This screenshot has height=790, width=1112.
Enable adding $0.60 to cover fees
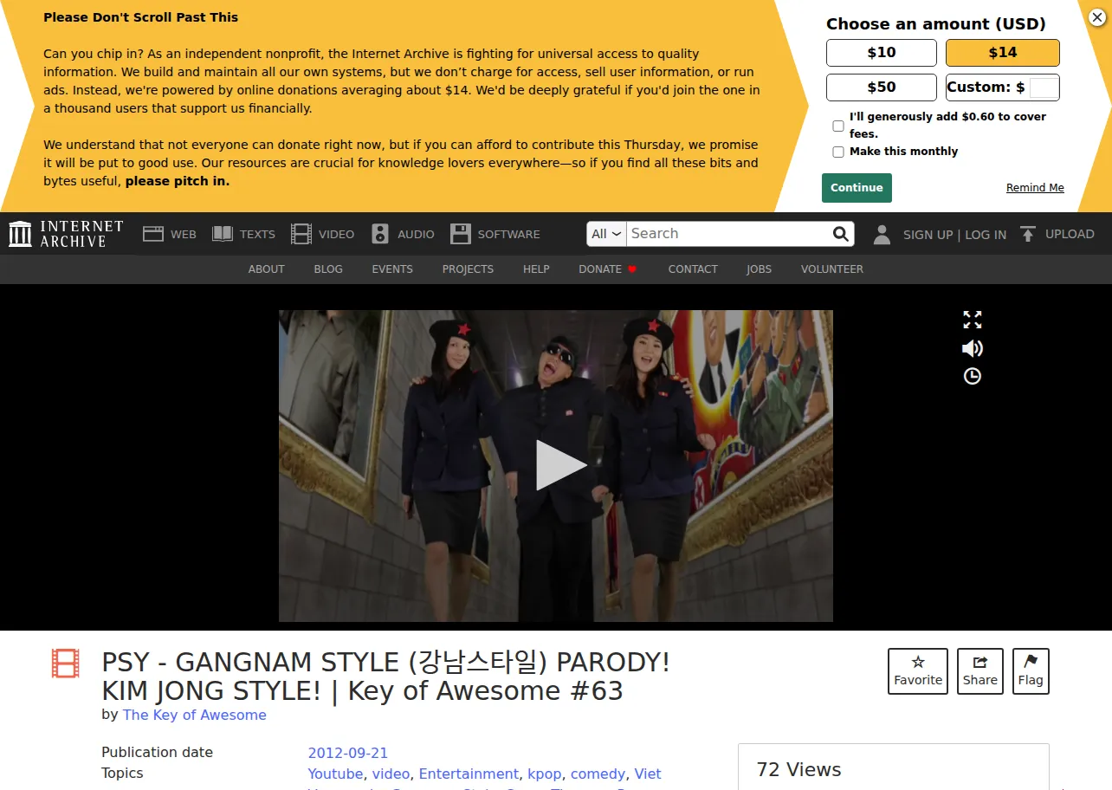[838, 126]
